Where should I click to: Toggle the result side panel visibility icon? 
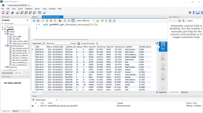(x=156, y=43)
